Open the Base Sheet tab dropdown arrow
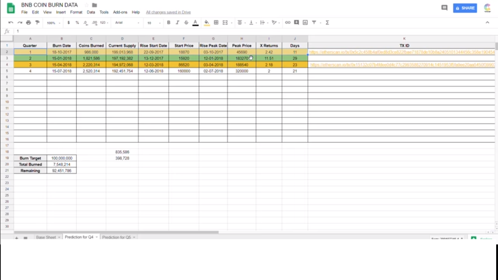The height and width of the screenshot is (280, 498). point(59,237)
